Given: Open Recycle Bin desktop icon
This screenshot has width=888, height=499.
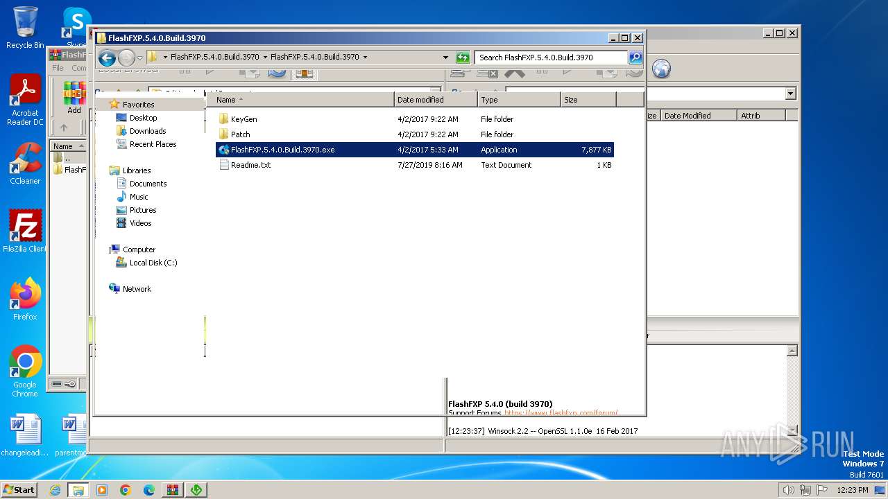Looking at the screenshot, I should click(25, 28).
